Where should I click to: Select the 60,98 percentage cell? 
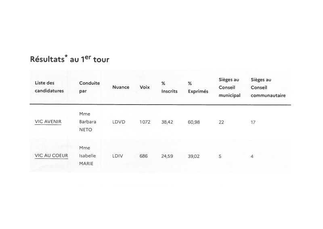(x=194, y=122)
